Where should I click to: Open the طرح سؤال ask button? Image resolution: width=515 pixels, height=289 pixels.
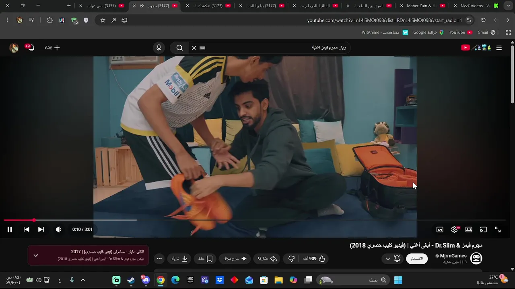pos(235,259)
